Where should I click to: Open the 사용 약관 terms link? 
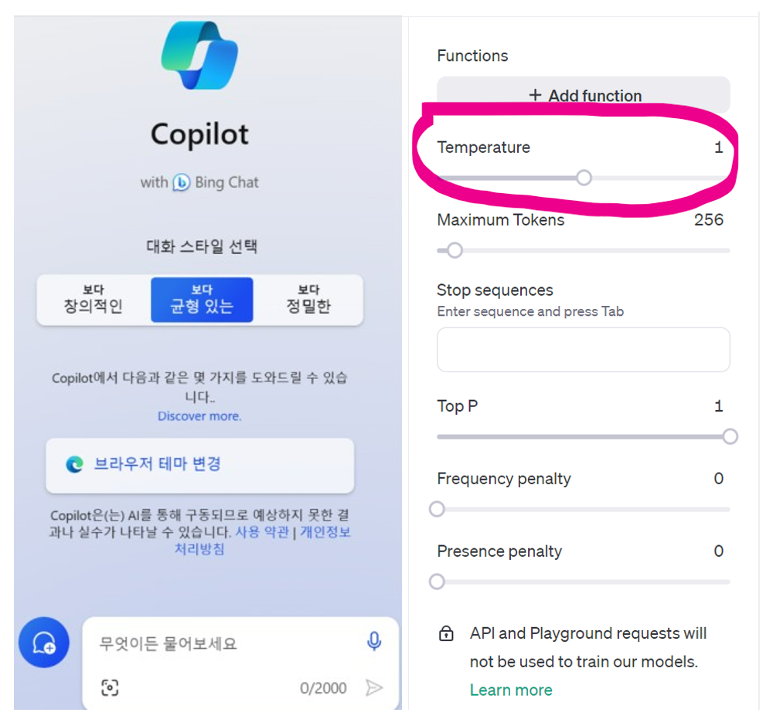coord(262,532)
